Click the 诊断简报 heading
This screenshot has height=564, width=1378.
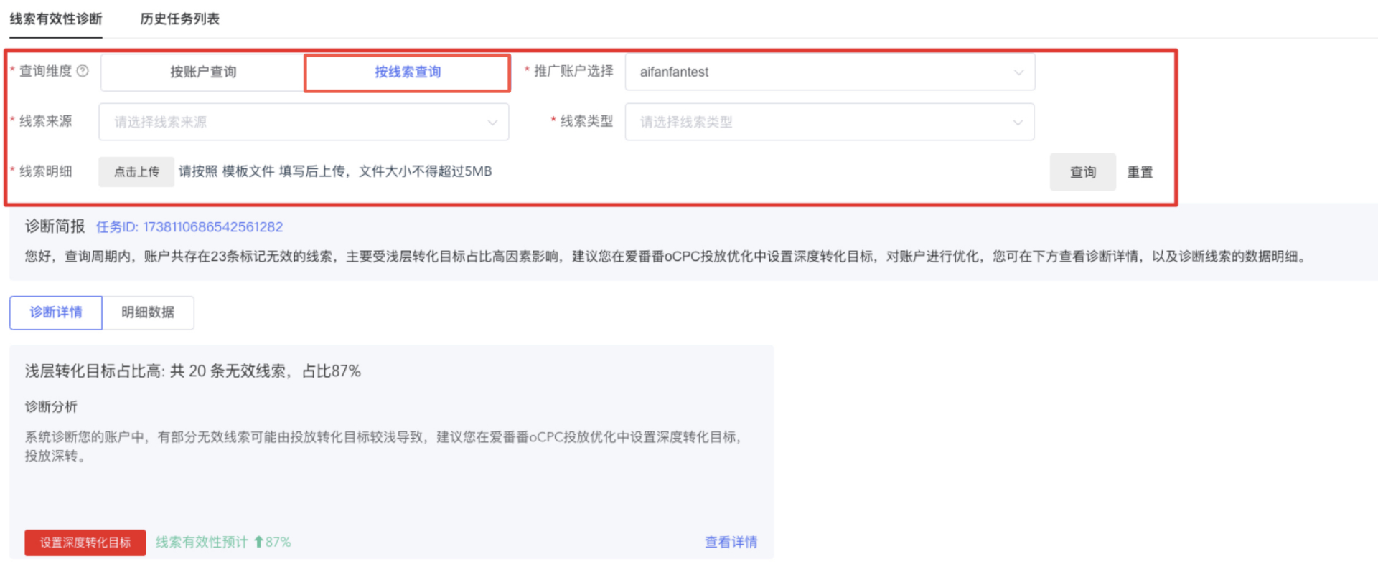point(55,226)
